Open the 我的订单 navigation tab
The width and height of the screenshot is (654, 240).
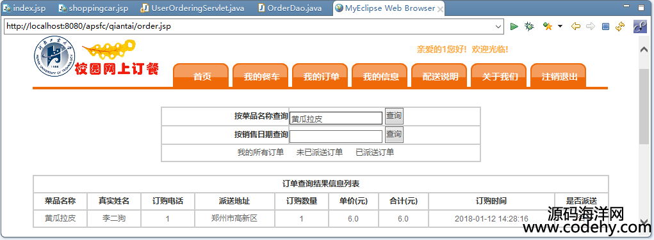pyautogui.click(x=321, y=76)
